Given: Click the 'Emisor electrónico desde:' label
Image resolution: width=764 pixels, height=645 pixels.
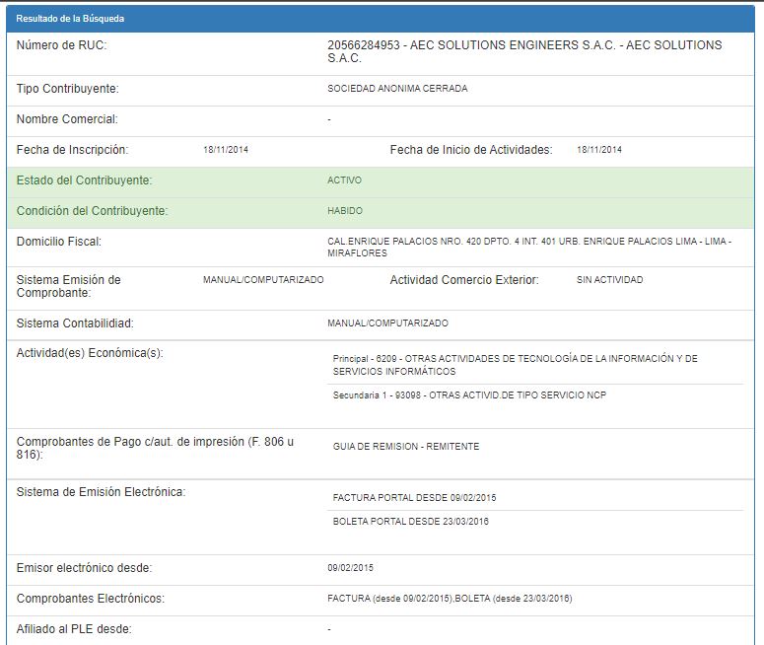Looking at the screenshot, I should (85, 568).
